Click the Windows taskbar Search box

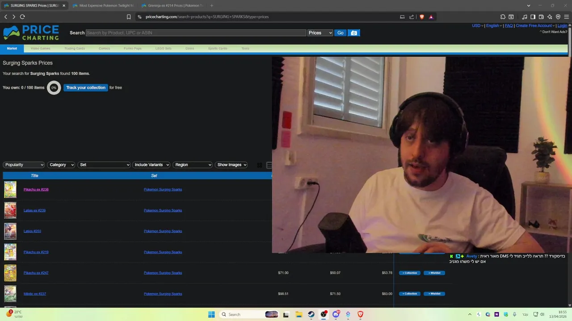248,314
